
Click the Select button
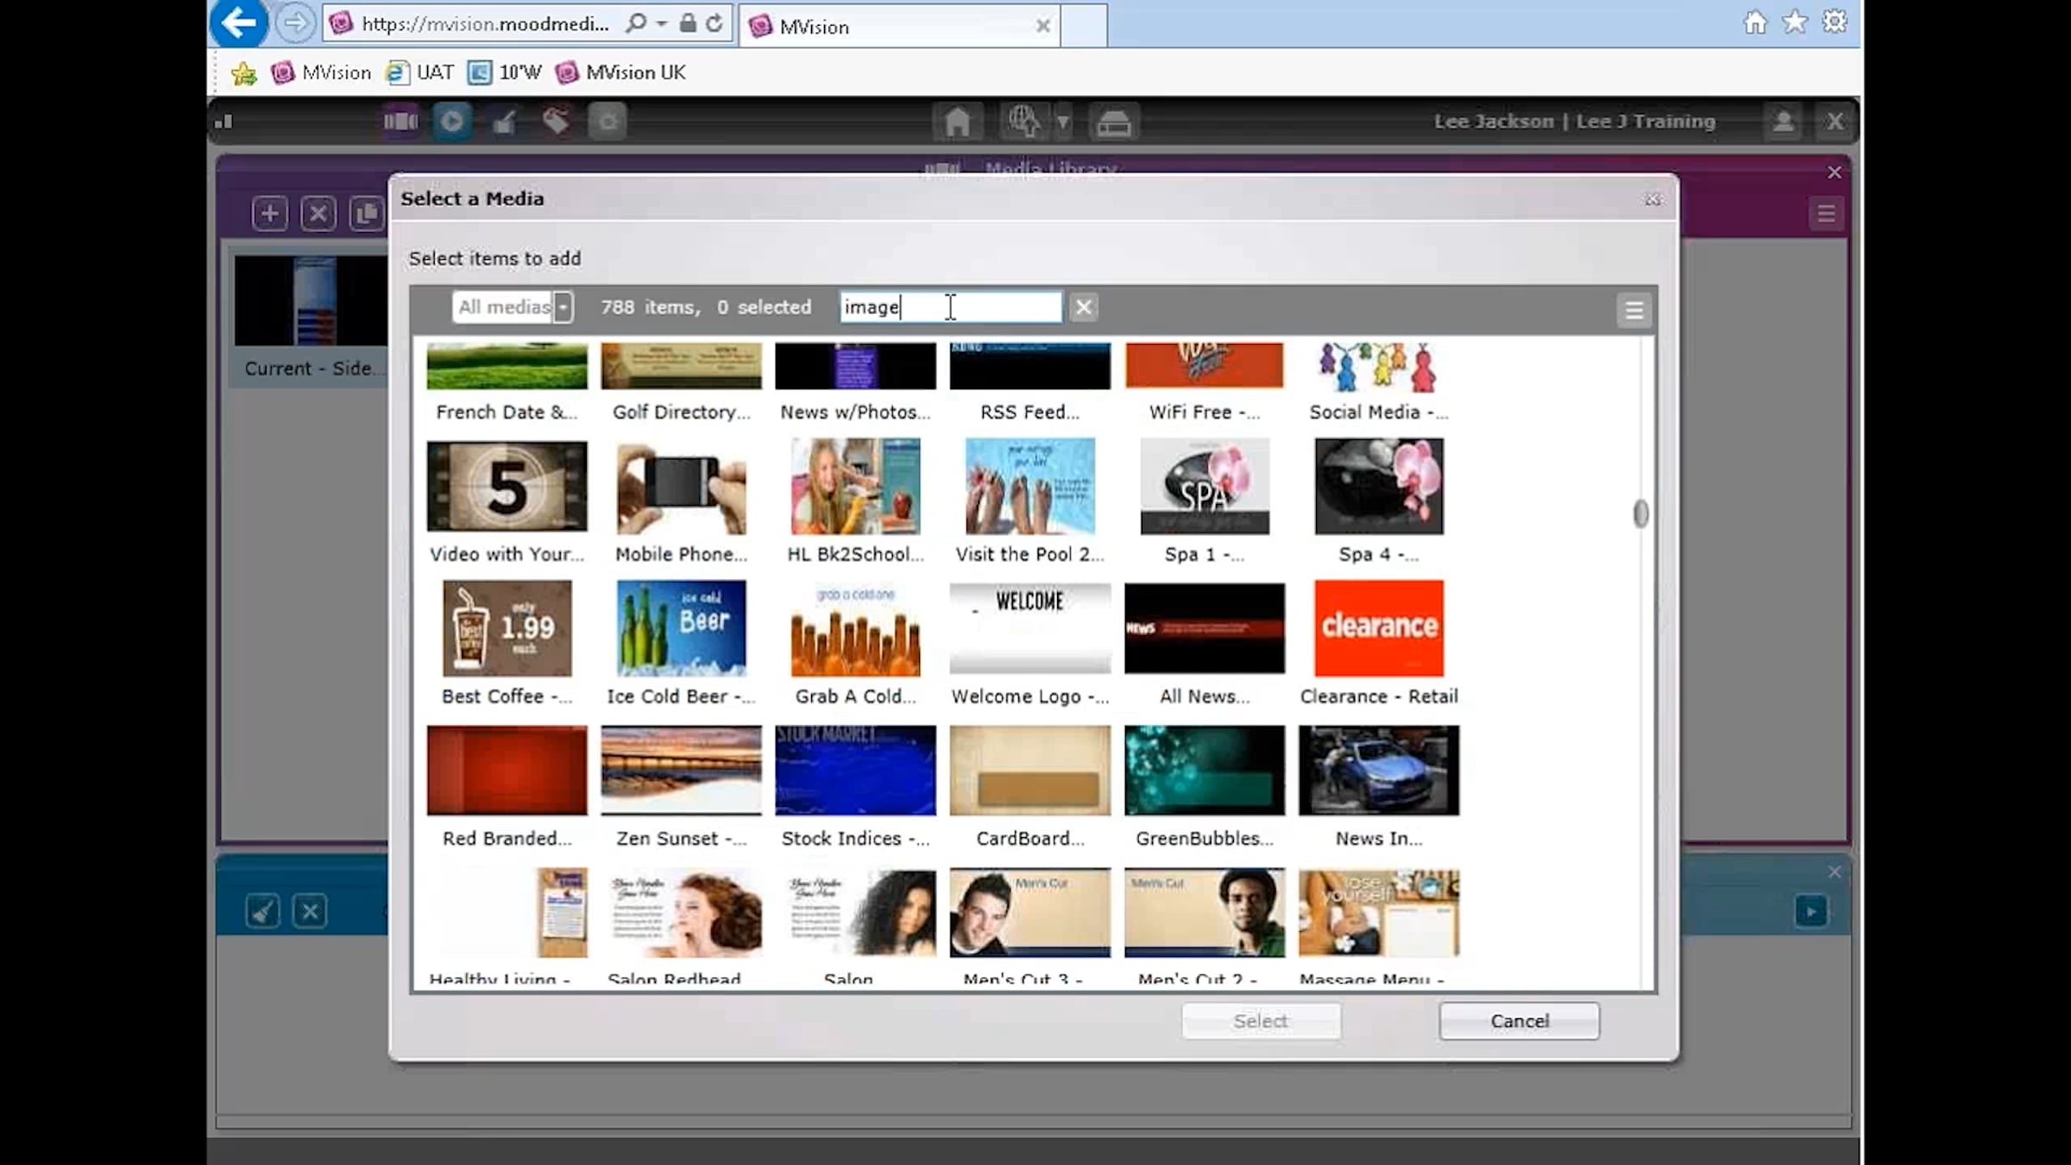(x=1261, y=1021)
